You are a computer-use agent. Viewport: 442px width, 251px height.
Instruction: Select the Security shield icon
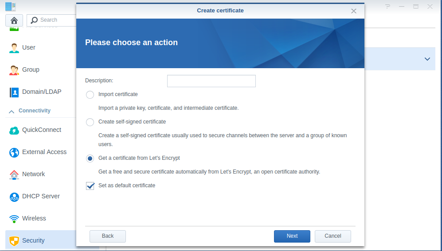pyautogui.click(x=14, y=241)
